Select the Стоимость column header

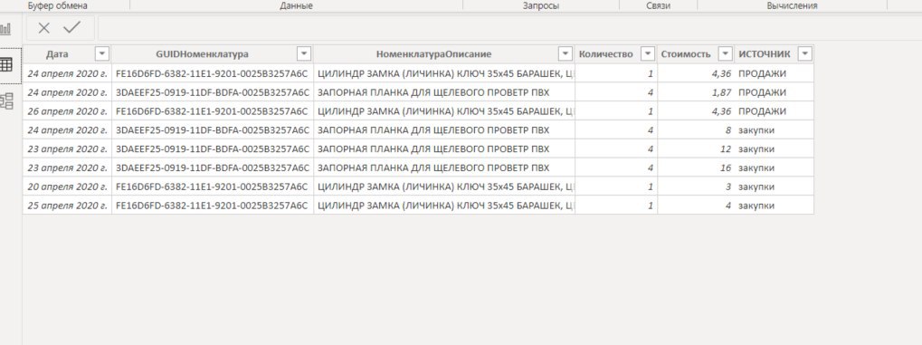(x=686, y=54)
